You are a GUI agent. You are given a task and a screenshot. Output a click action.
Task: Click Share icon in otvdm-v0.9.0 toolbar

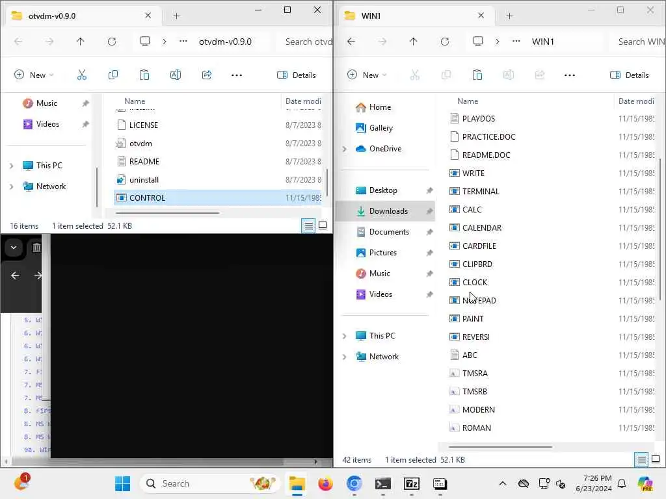pos(207,75)
